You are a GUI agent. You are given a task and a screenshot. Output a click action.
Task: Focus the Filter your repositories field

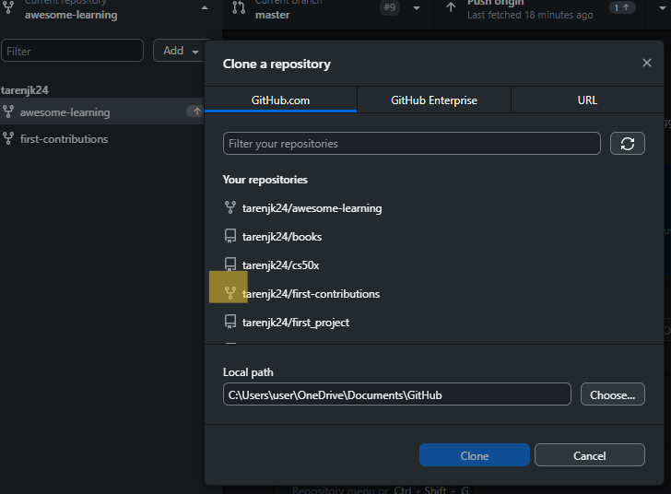(411, 144)
